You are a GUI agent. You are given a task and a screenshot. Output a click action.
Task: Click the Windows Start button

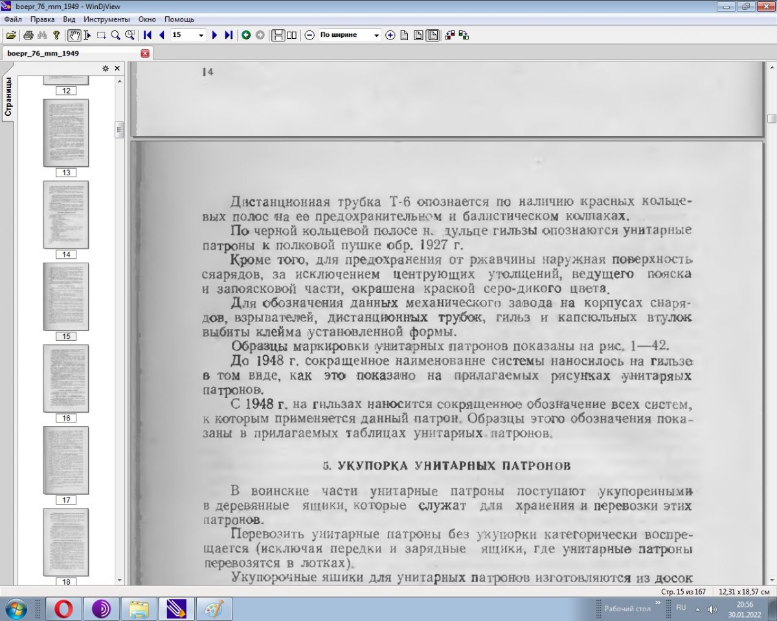16,609
